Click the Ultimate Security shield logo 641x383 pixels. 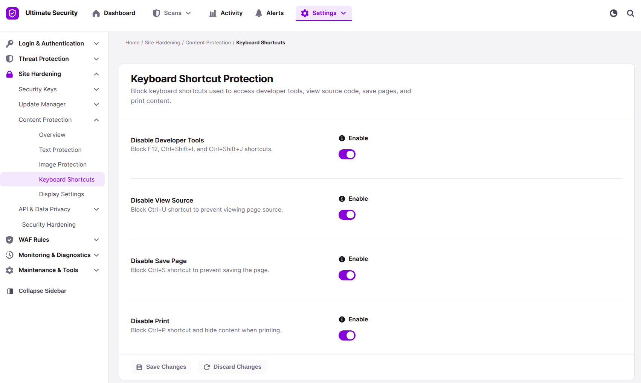click(x=12, y=13)
